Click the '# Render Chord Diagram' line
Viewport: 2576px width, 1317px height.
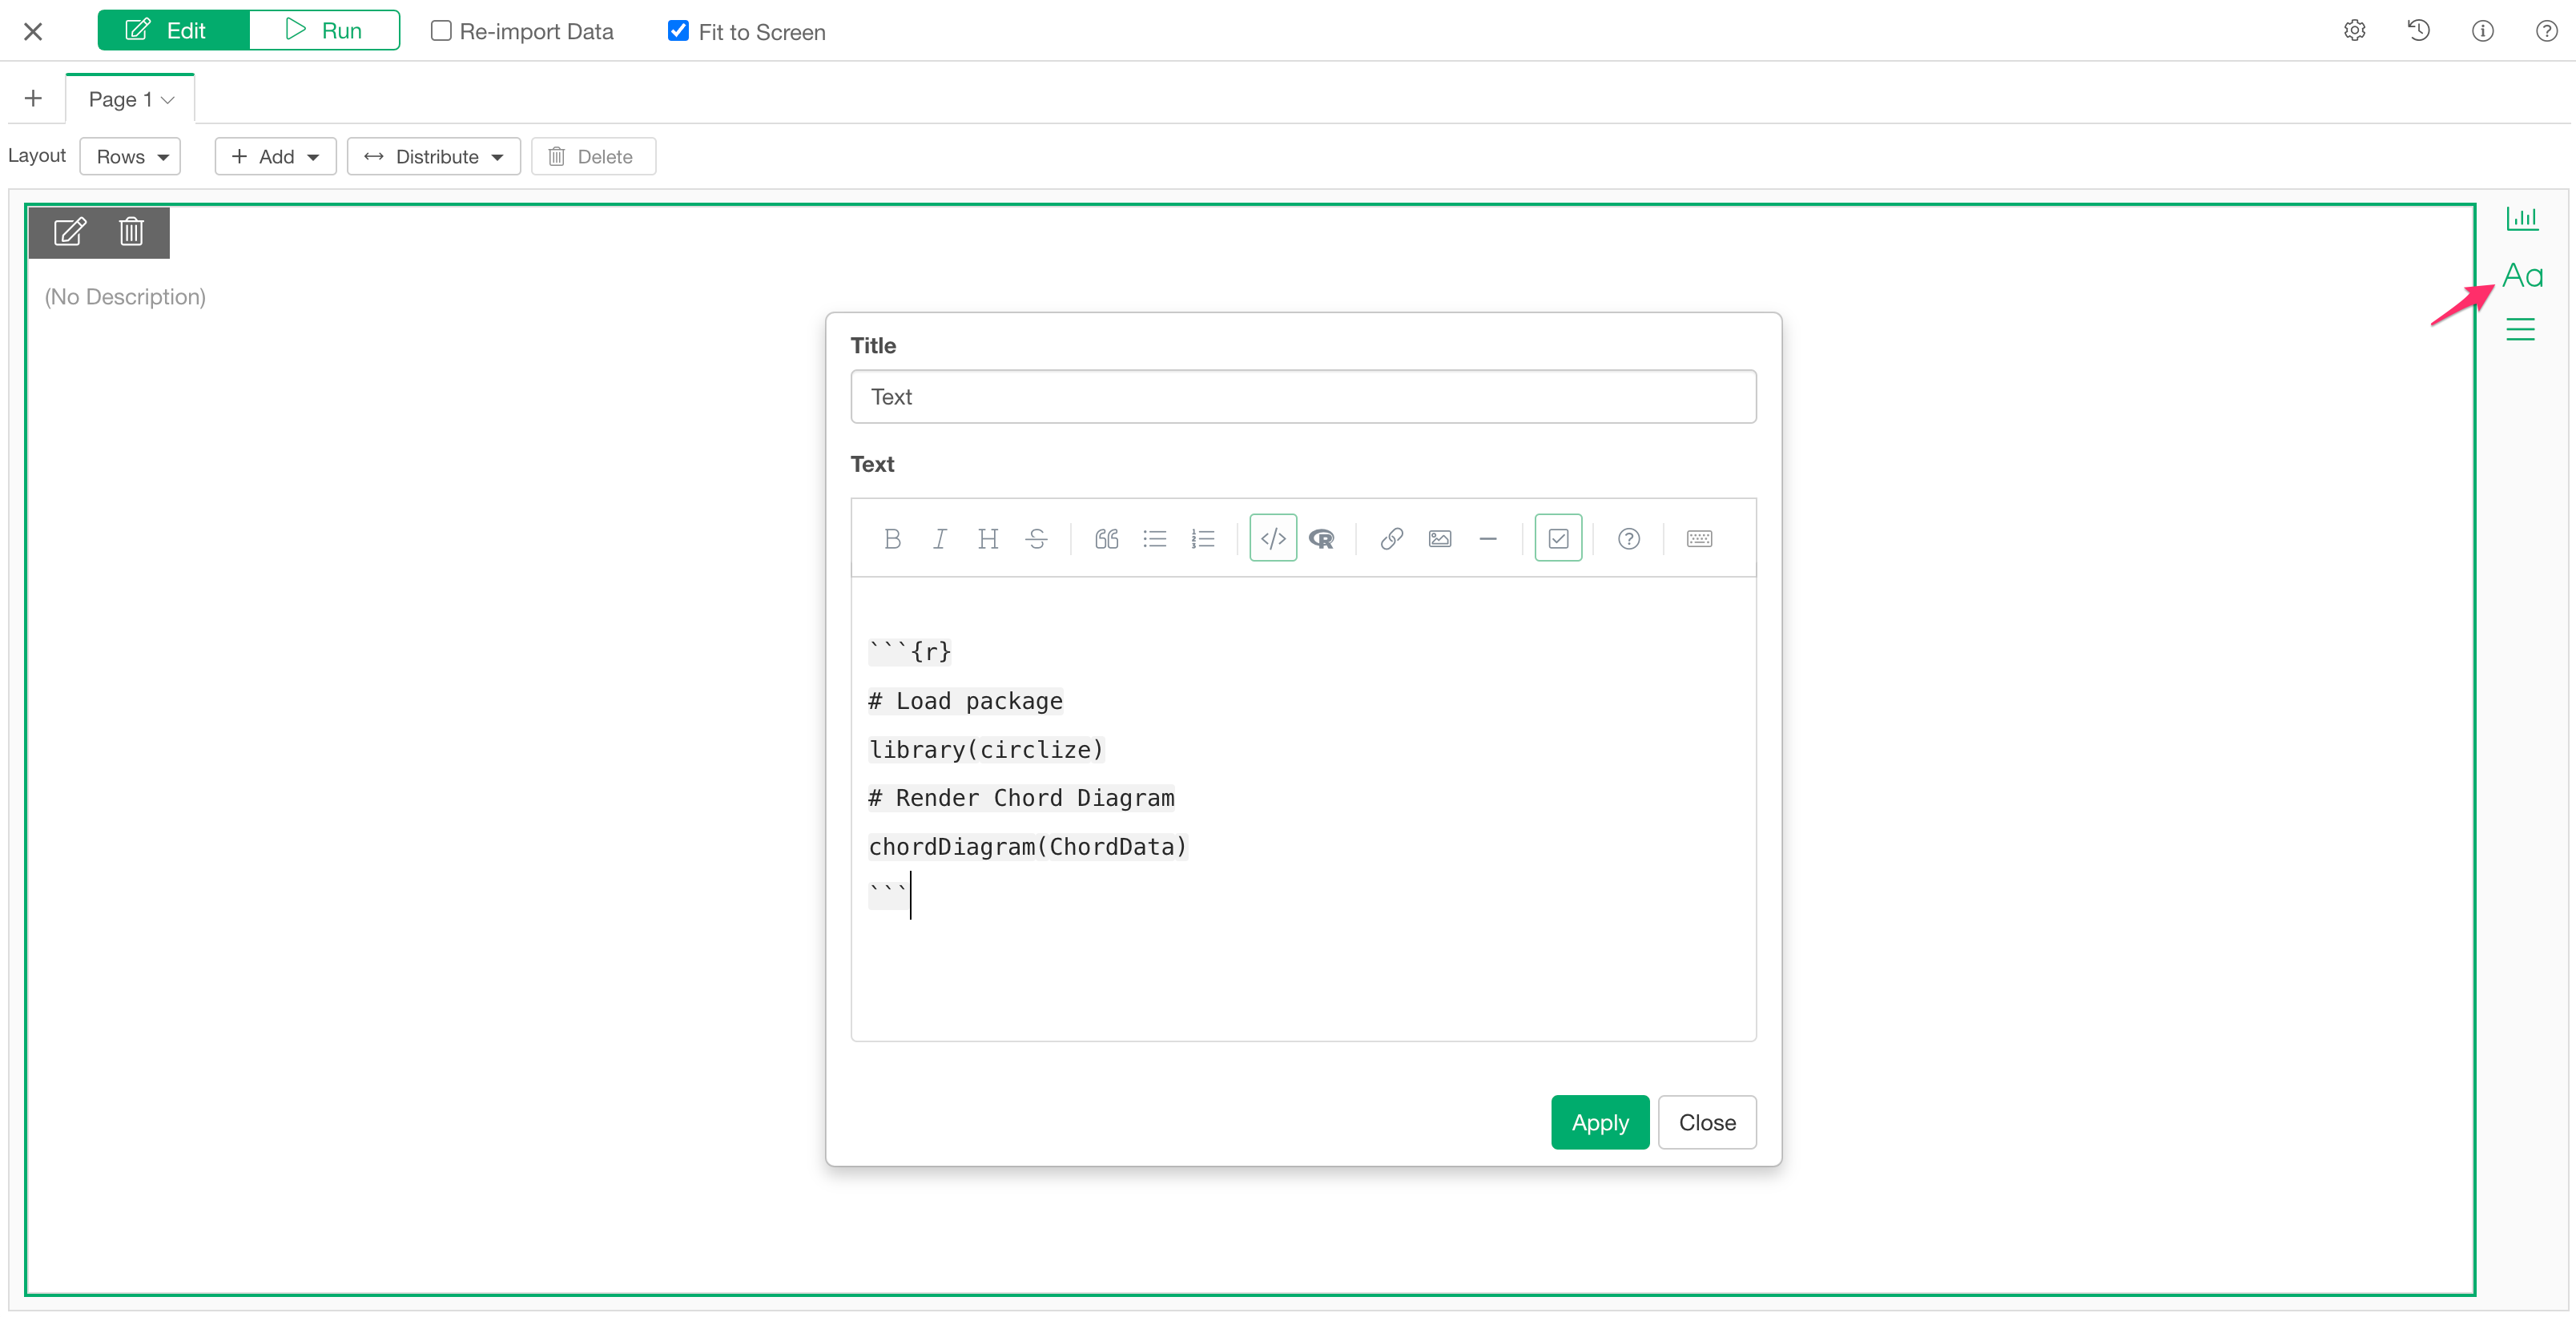tap(1021, 798)
